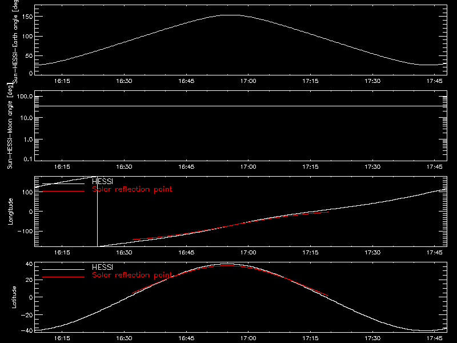This screenshot has width=457, height=343.
Task: Select the 0 tick on Longitude axis
Action: [x=31, y=212]
